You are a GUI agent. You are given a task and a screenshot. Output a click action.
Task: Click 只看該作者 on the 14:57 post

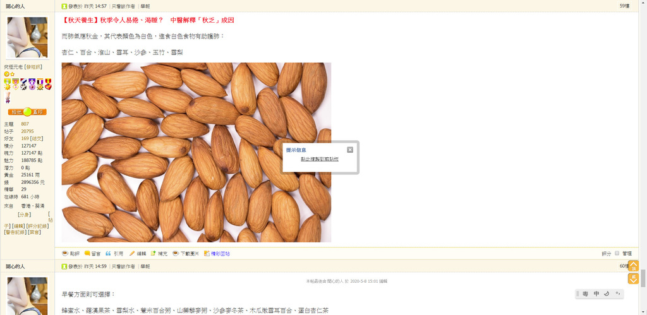pyautogui.click(x=123, y=6)
